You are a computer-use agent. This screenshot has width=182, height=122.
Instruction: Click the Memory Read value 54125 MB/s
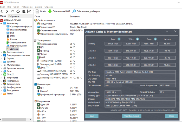point(113,44)
